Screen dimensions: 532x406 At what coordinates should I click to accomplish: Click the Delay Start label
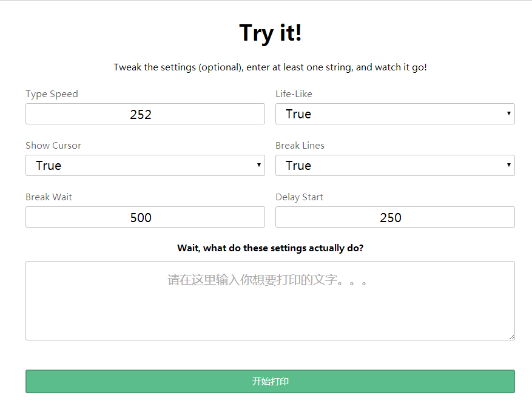pos(299,197)
